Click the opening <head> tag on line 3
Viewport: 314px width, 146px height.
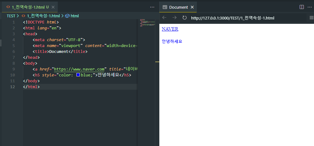(x=30, y=34)
